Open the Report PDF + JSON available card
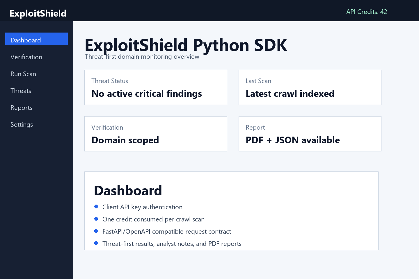 pos(310,134)
